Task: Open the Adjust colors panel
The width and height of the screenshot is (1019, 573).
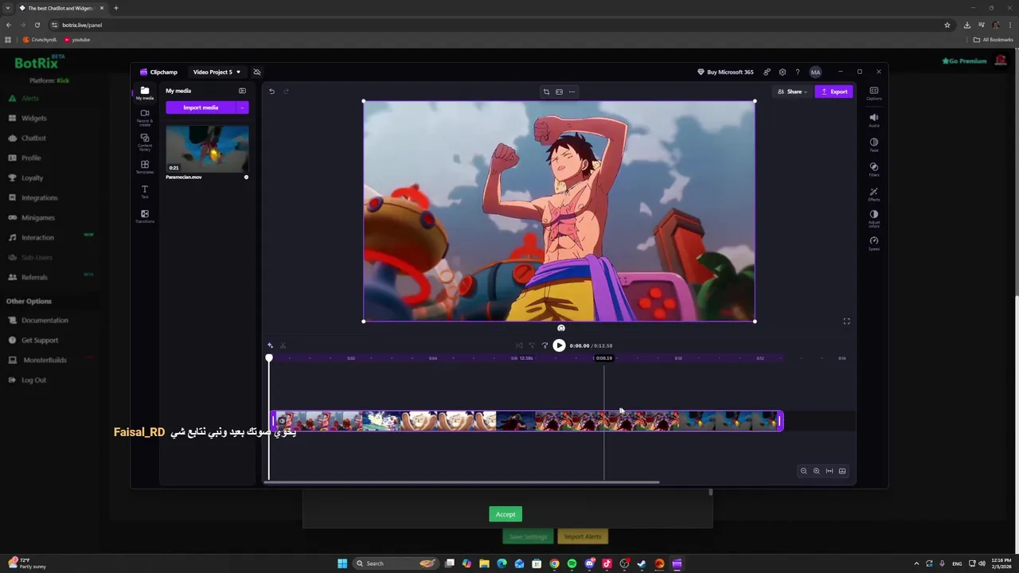Action: tap(873, 218)
